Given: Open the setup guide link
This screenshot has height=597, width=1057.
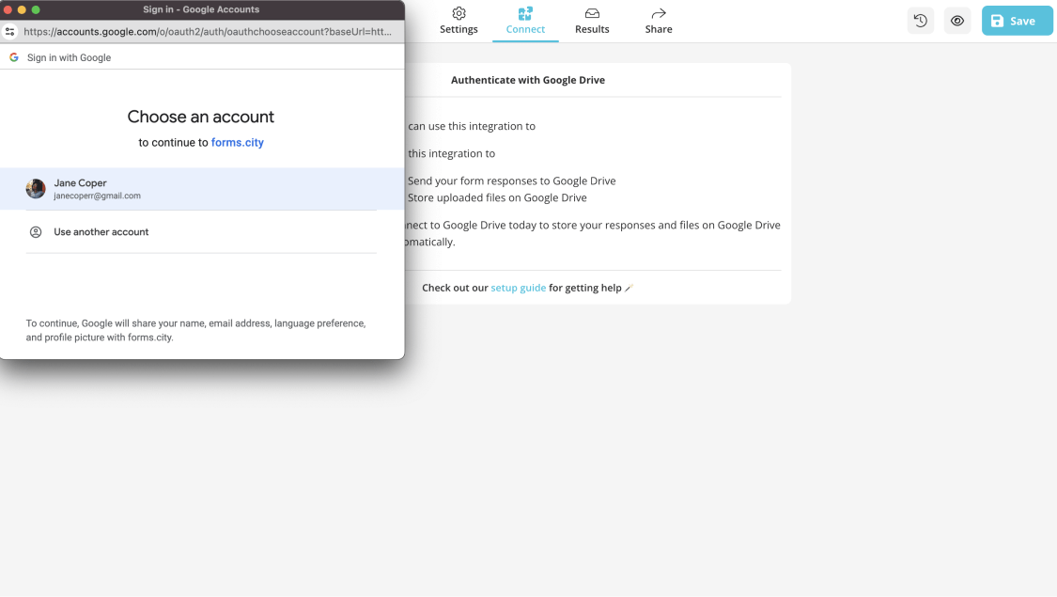Looking at the screenshot, I should 518,287.
